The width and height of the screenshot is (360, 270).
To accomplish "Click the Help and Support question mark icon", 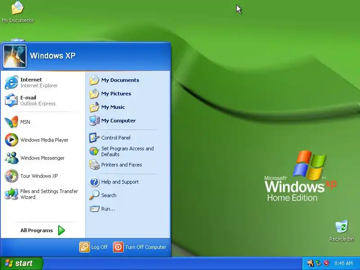I will [94, 182].
